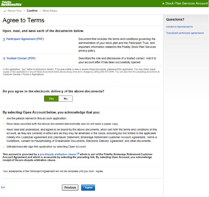
Task: Open the Trusted Contact (PDF) document
Action: 21,58
